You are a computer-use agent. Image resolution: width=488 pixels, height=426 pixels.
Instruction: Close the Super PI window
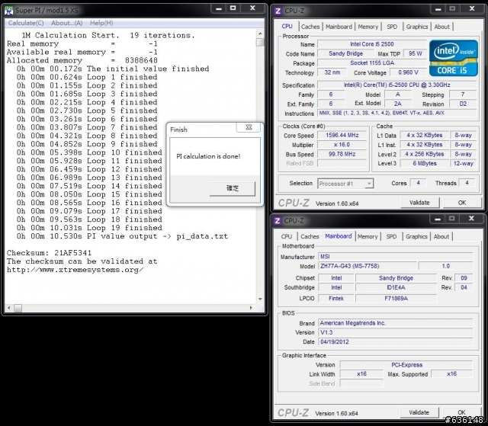tap(252, 8)
